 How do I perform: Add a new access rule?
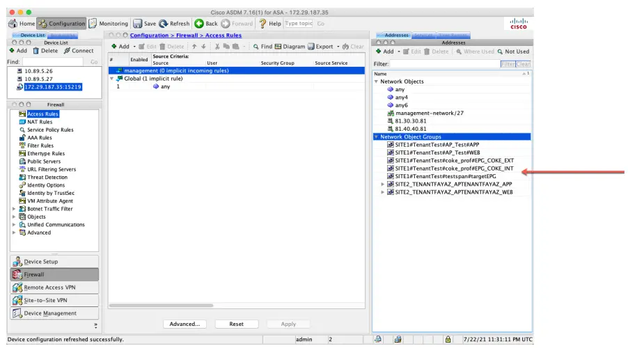click(x=120, y=47)
